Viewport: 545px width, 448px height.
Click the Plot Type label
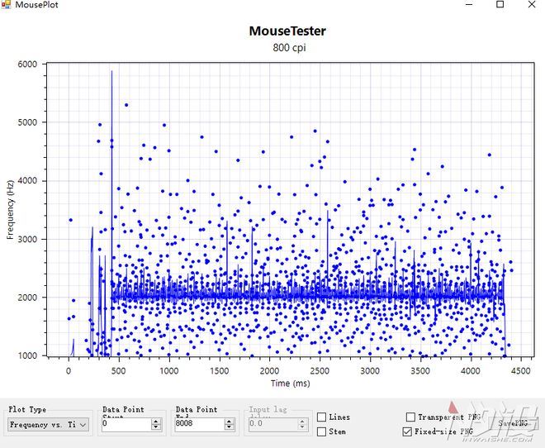tap(27, 409)
